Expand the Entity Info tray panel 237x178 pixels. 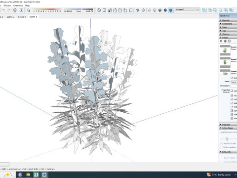[228, 152]
